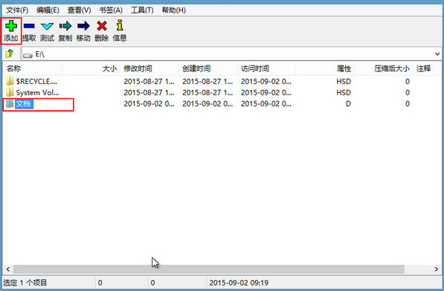Click the up-folder navigation icon

10,54
